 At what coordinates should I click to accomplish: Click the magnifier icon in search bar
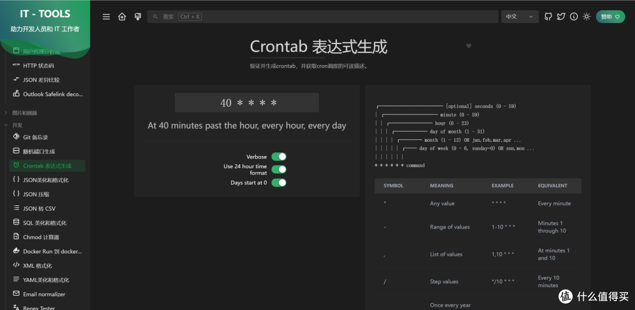tap(155, 16)
